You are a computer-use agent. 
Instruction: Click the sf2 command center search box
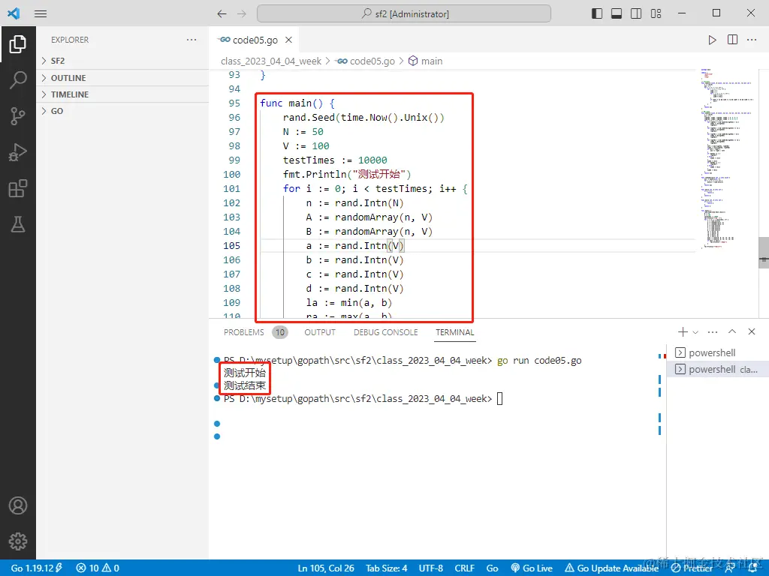pyautogui.click(x=403, y=13)
